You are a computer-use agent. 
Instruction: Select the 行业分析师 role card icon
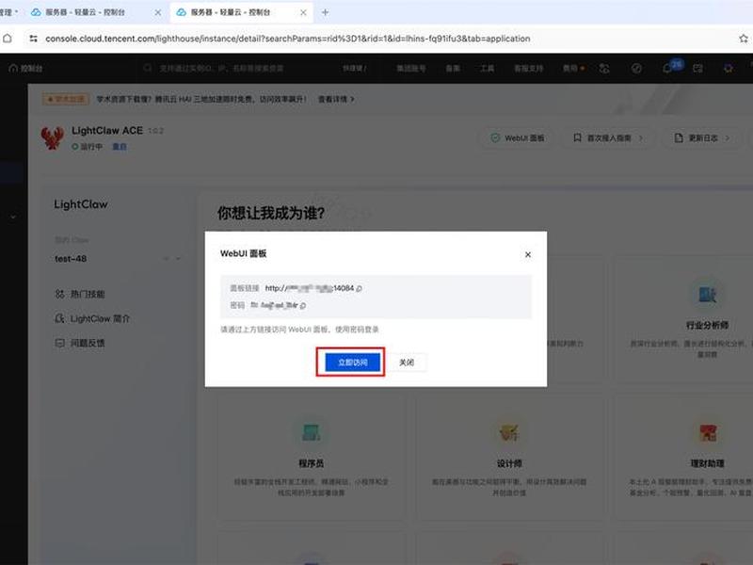[x=707, y=294]
